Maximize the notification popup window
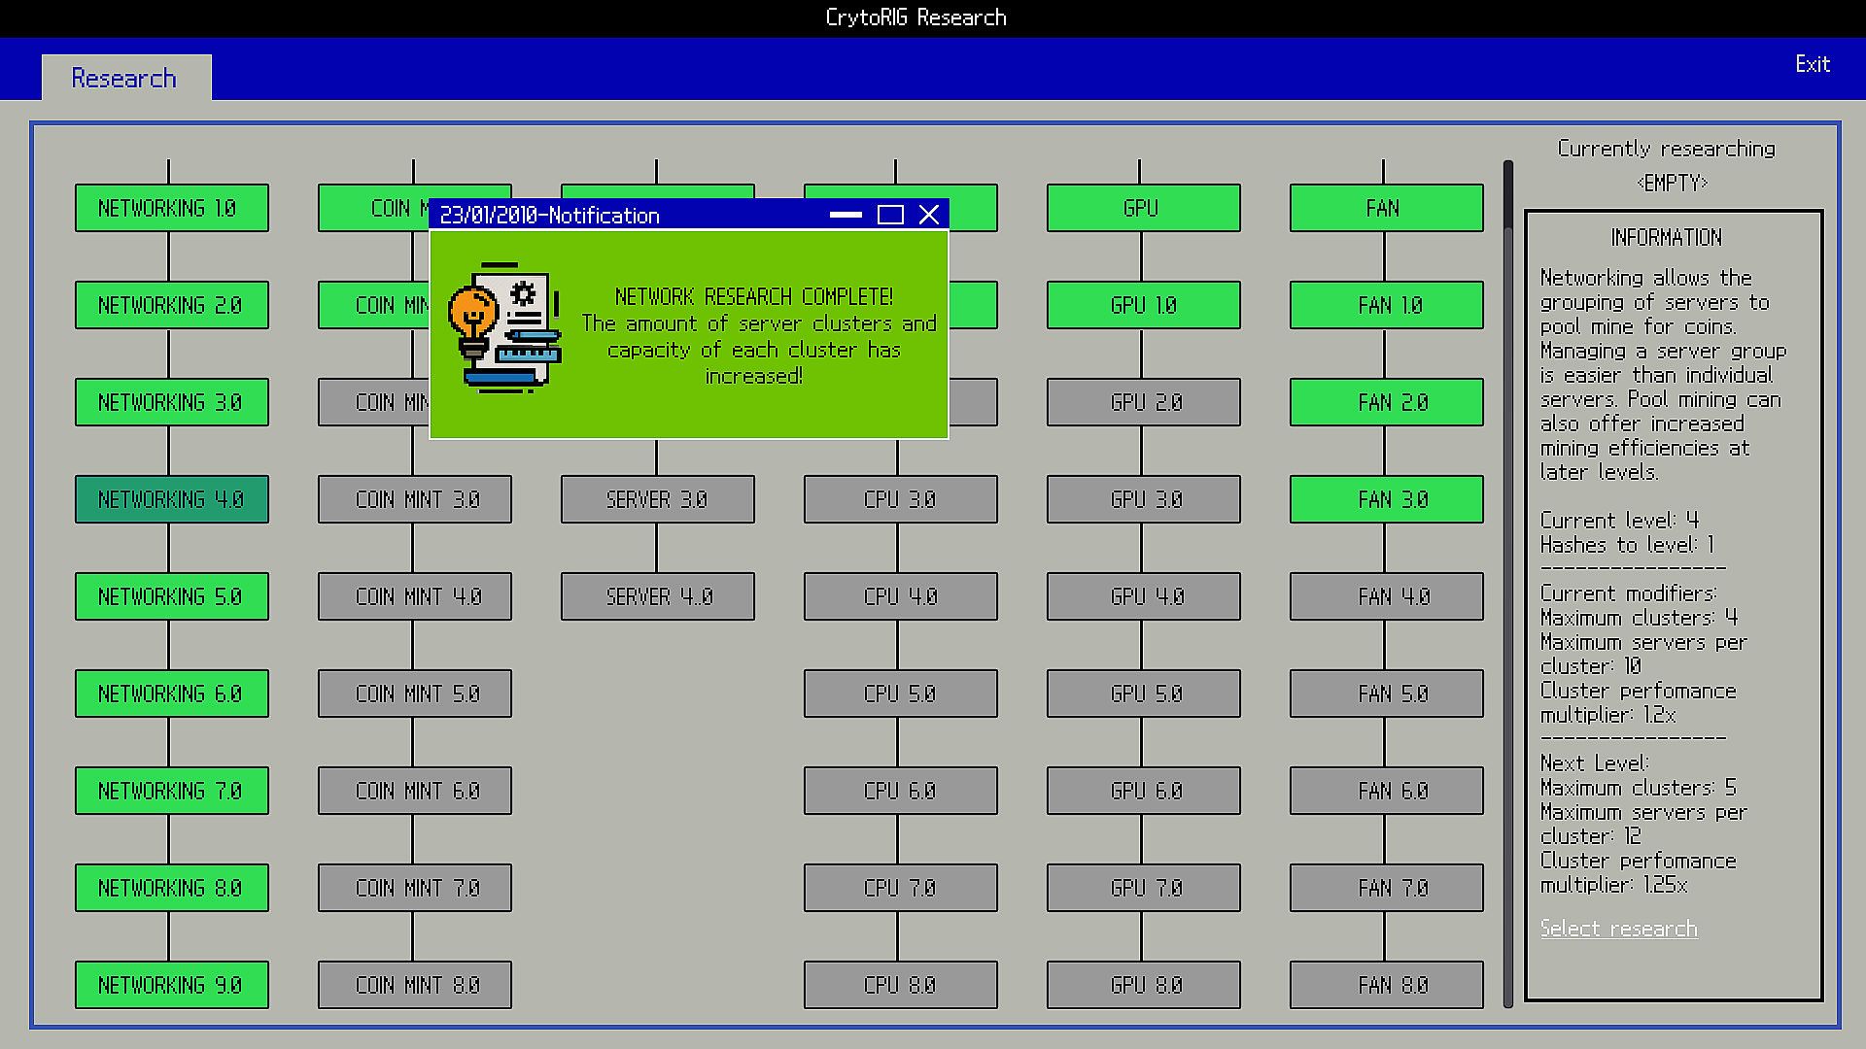The image size is (1866, 1049). (890, 215)
